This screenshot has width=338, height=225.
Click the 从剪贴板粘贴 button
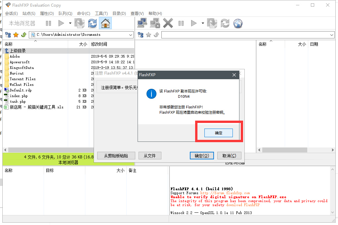pos(115,156)
